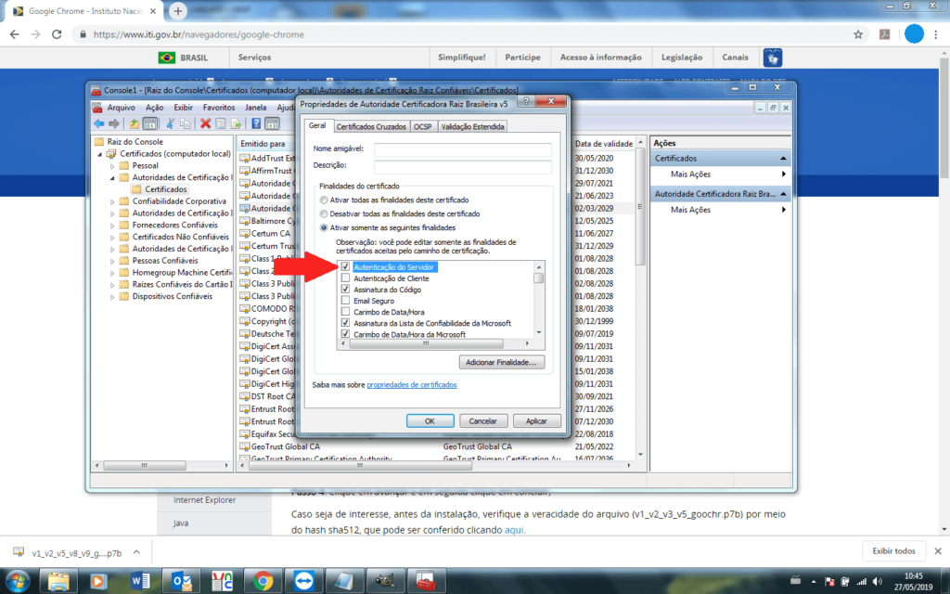Screen dimensions: 950x594
Task: Open Windows Start button
Action: point(17,581)
